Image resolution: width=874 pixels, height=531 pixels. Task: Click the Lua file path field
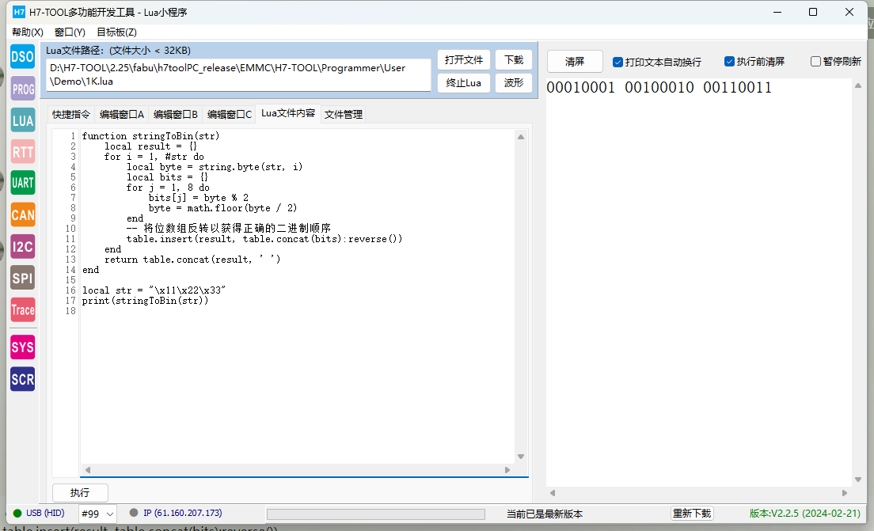click(238, 74)
